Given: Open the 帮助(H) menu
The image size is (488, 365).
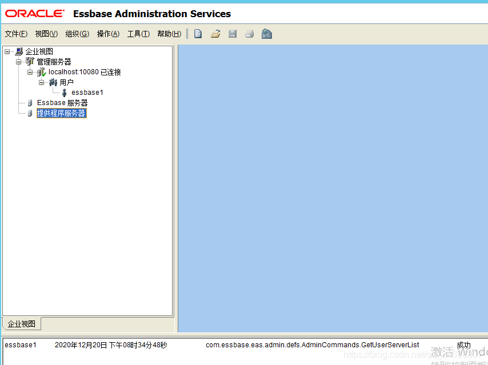Looking at the screenshot, I should pos(169,34).
